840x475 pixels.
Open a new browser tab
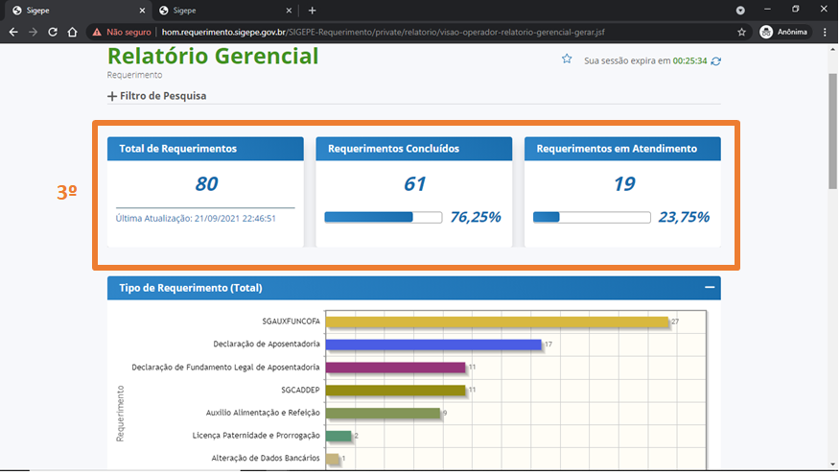(x=312, y=10)
